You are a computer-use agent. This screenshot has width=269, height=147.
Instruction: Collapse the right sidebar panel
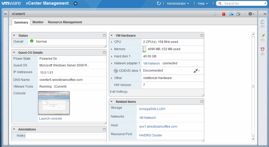pos(265,14)
